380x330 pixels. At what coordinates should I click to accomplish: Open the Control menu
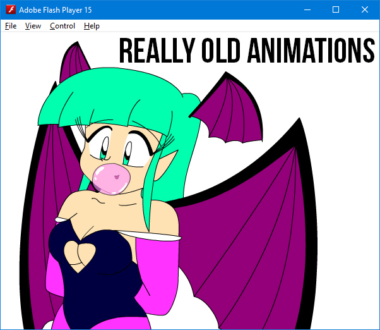[x=62, y=26]
